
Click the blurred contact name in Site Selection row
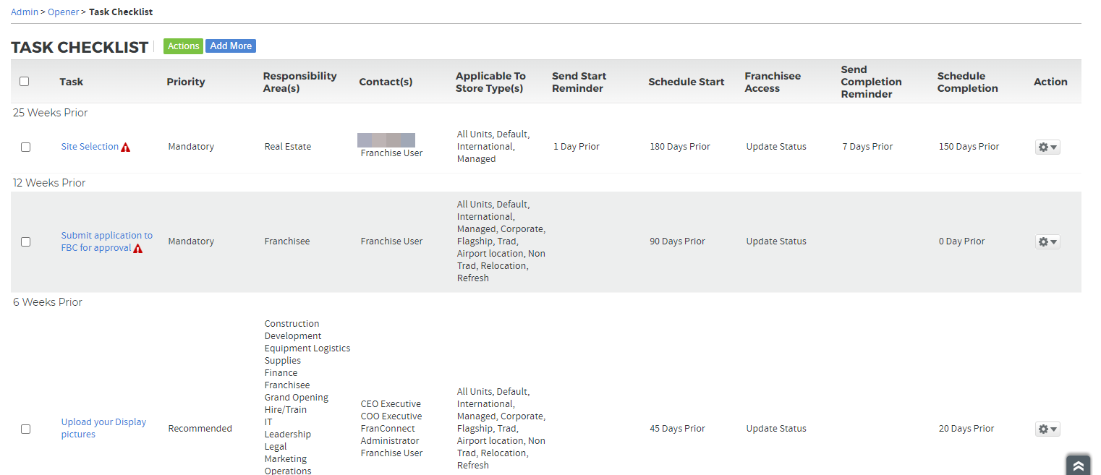tap(386, 140)
